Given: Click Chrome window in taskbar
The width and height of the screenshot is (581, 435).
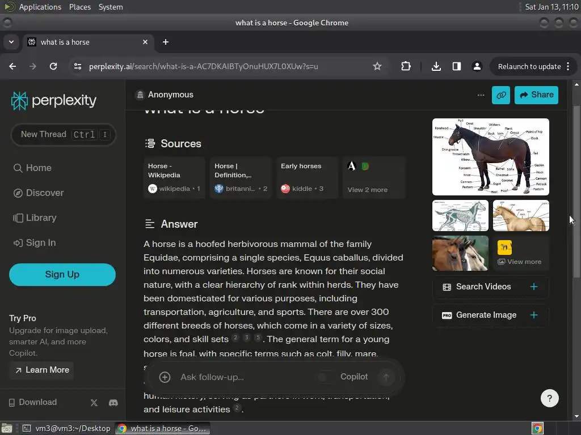Looking at the screenshot, I should 162,428.
